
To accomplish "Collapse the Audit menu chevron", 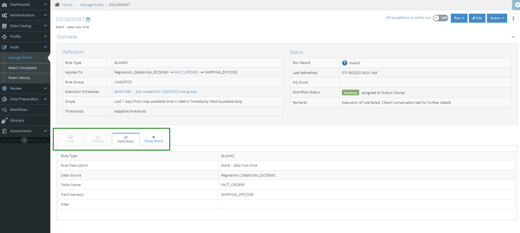I will (x=45, y=47).
